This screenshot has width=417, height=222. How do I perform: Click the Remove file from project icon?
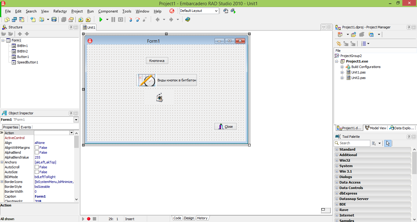click(88, 20)
